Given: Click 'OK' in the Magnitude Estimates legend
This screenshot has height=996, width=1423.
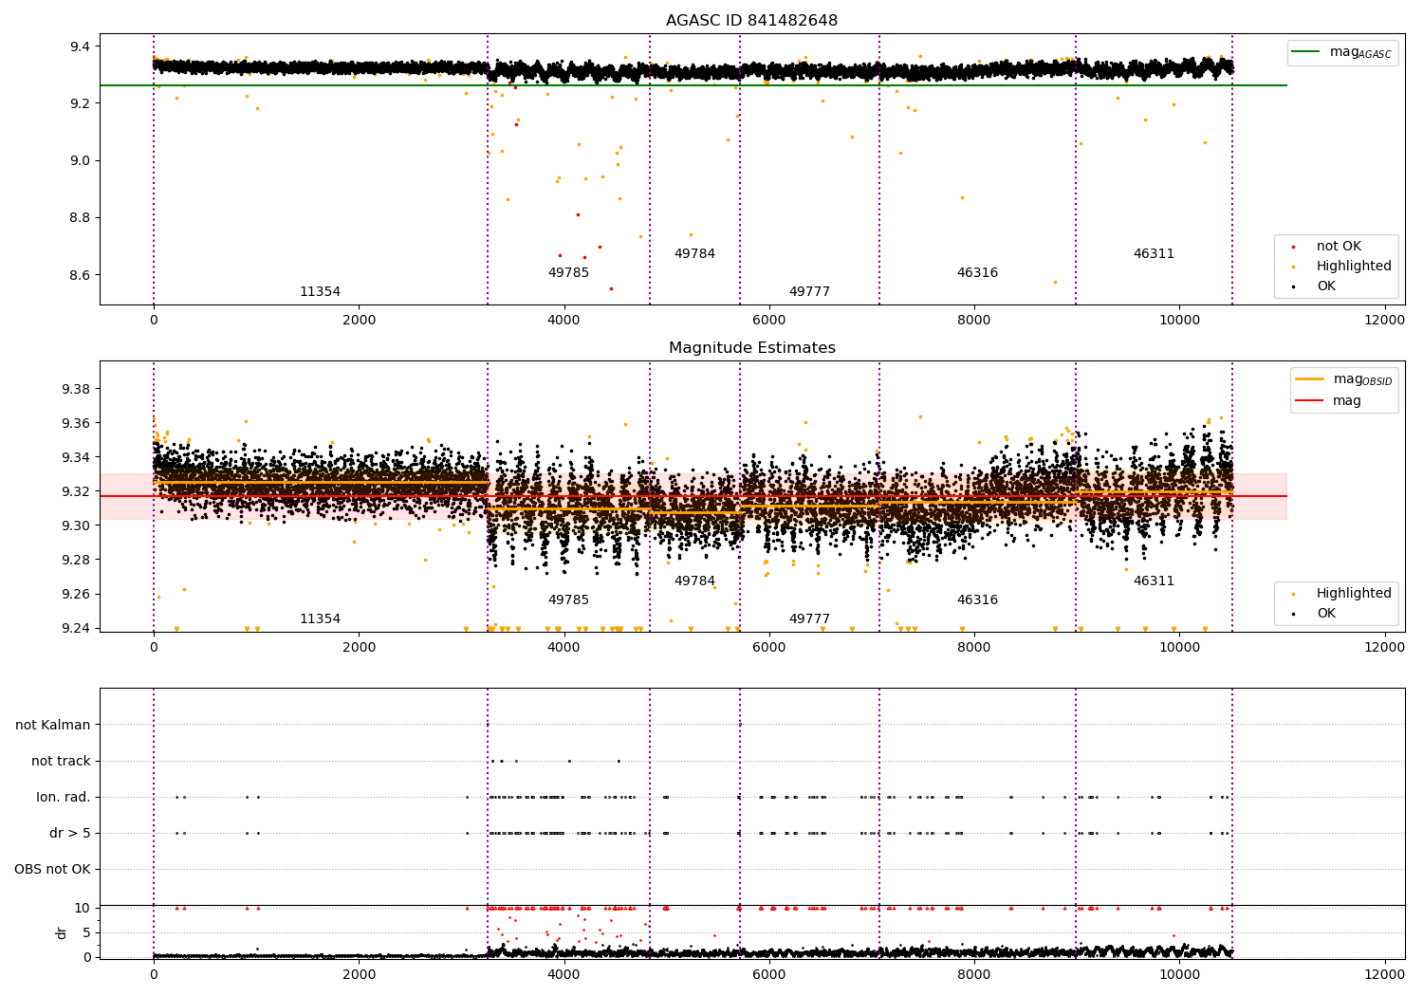Looking at the screenshot, I should (x=1326, y=614).
